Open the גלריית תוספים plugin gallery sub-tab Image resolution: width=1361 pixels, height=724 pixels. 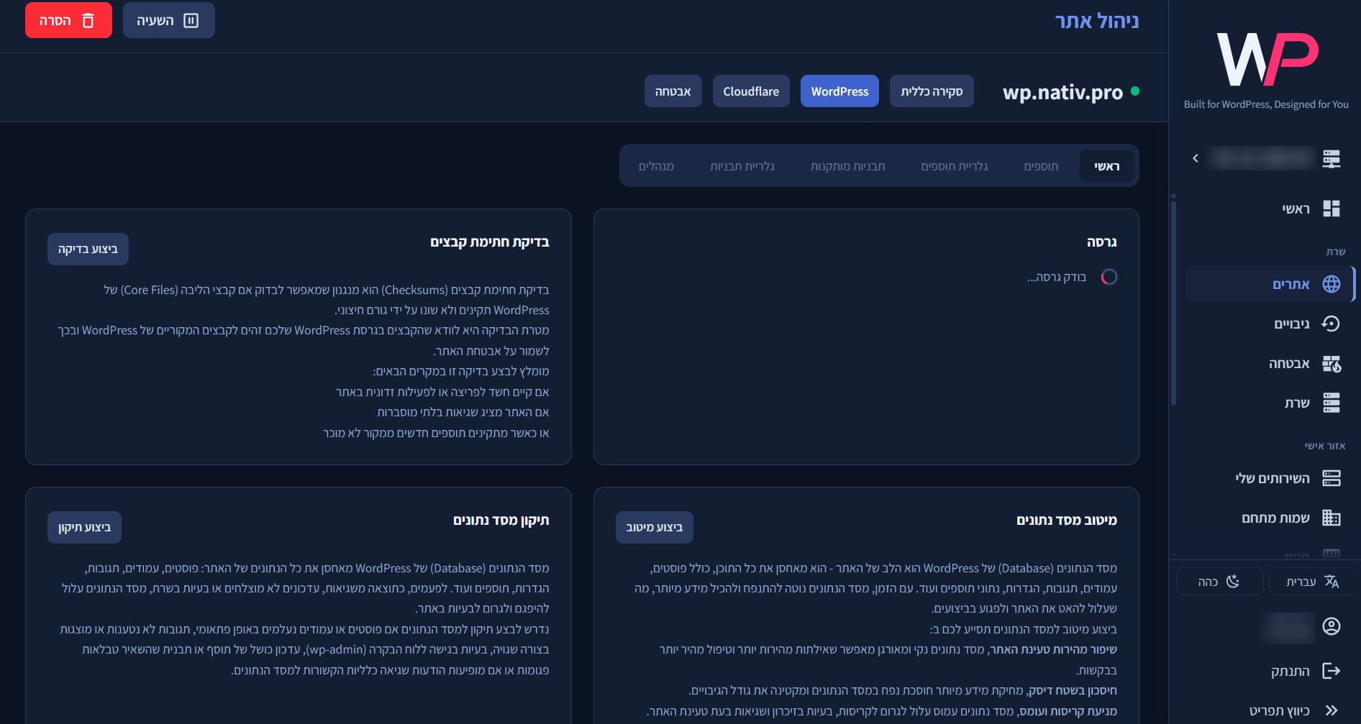click(954, 166)
